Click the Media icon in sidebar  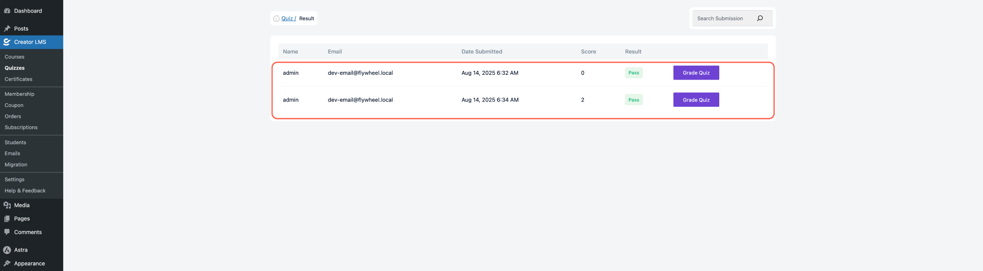(7, 205)
